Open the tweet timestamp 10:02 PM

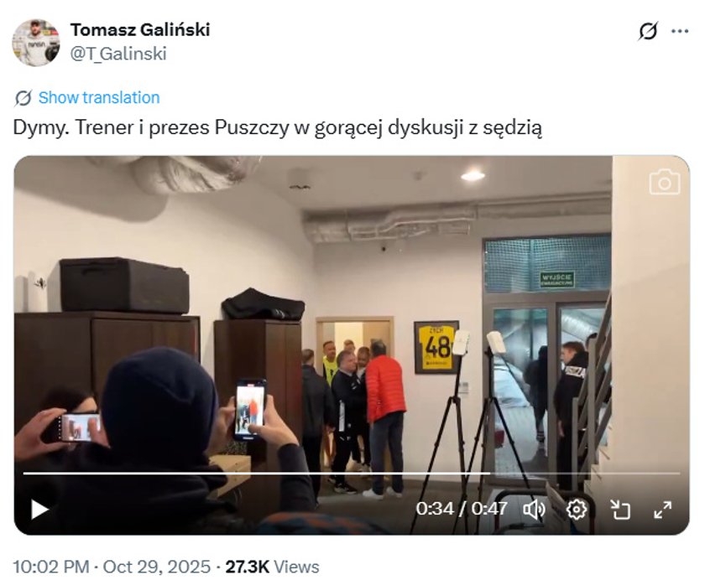point(51,567)
